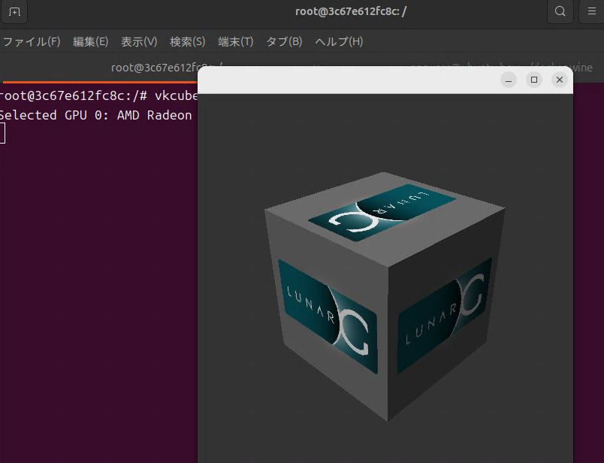
Task: Open the ファイル(F) menu
Action: [31, 41]
